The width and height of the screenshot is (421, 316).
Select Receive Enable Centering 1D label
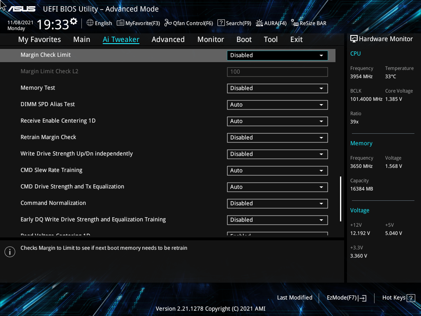(58, 121)
